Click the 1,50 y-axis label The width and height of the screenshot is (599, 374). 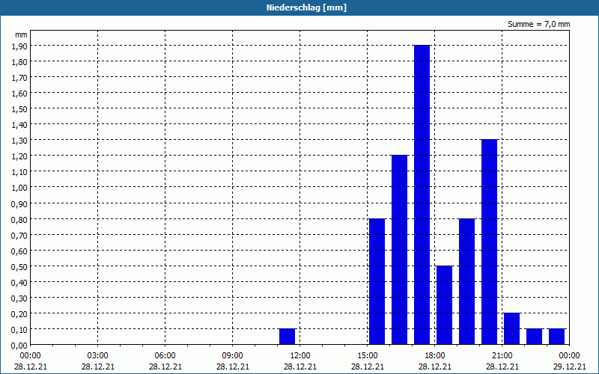point(19,108)
